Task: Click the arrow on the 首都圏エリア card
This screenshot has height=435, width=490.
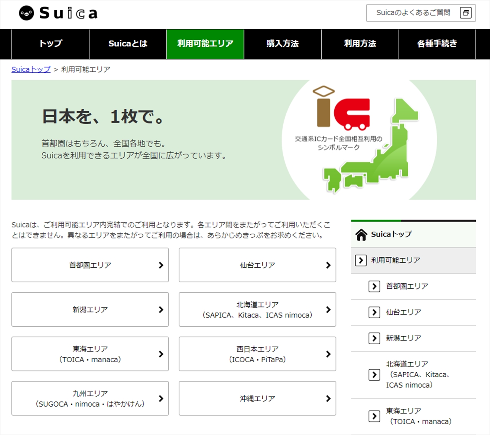Action: (x=161, y=265)
